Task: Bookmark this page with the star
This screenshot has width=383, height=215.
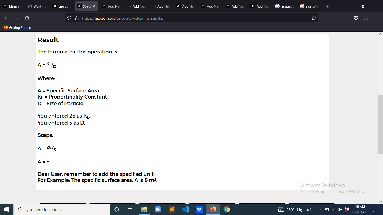Action: click(313, 18)
